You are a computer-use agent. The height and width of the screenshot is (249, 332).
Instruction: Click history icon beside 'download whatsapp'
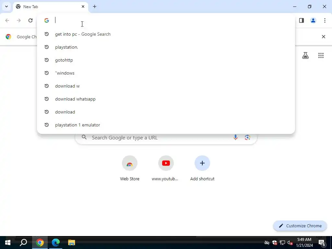(47, 99)
